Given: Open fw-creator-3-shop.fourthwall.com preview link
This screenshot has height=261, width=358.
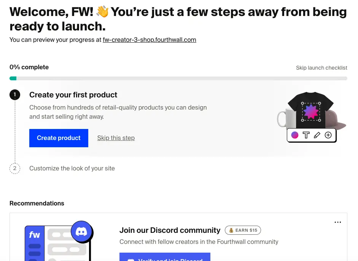Looking at the screenshot, I should (149, 40).
